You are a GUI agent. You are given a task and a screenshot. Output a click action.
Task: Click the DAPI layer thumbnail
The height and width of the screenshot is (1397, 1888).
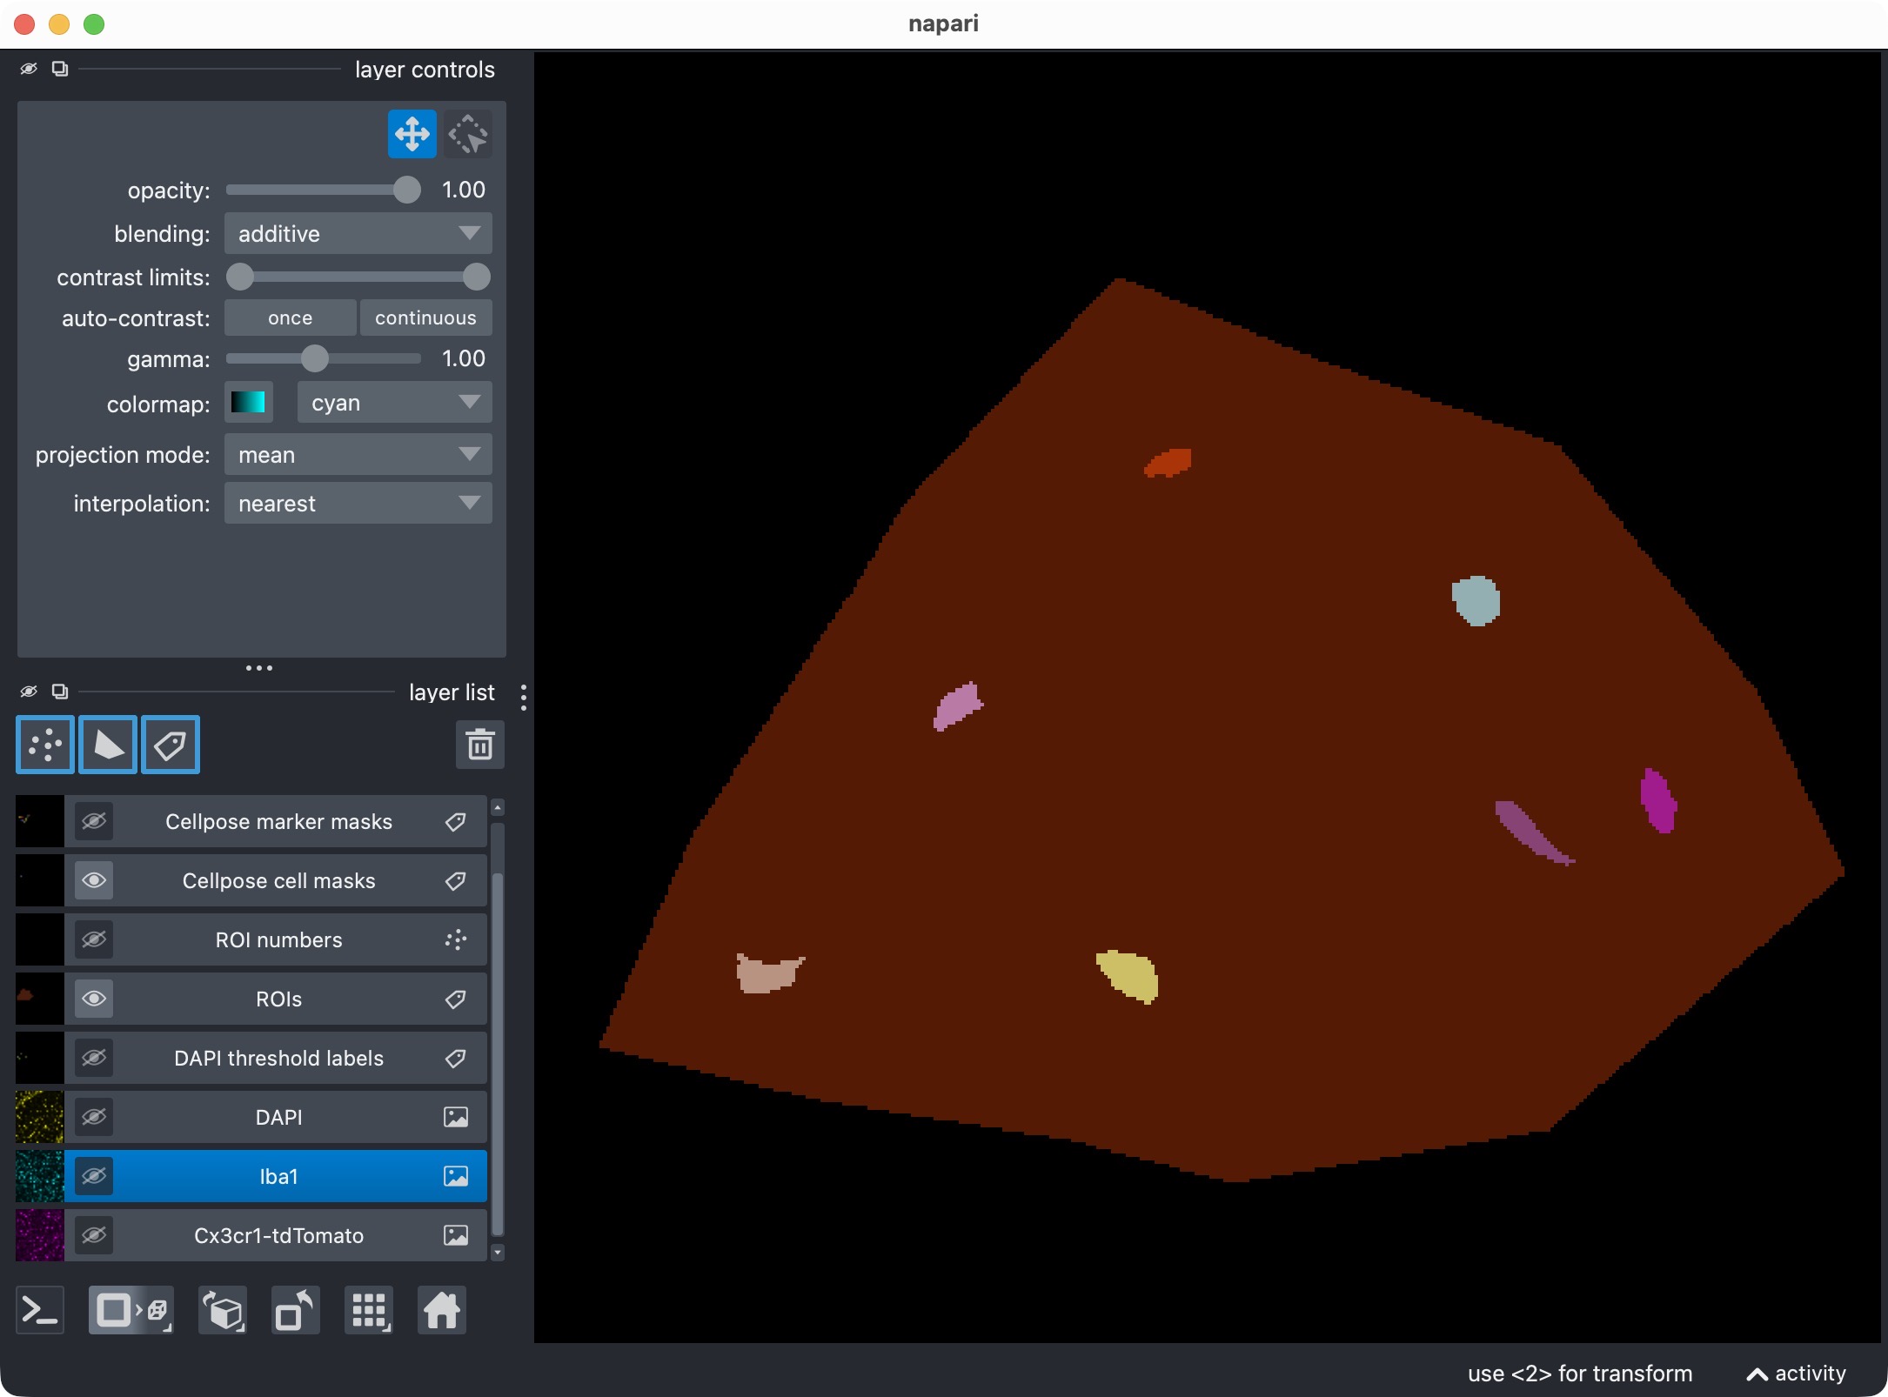40,1118
